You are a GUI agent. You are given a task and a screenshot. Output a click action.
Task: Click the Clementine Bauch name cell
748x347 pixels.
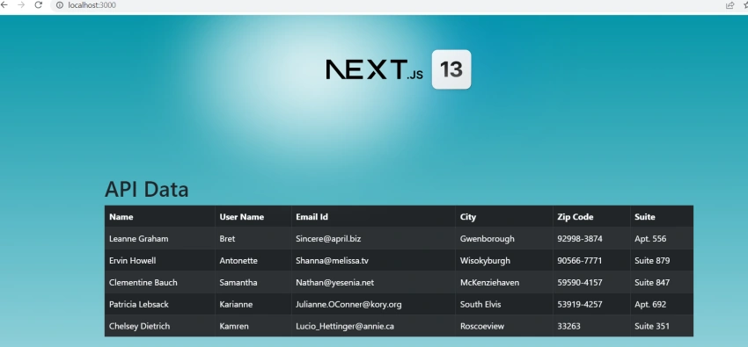tap(160, 282)
